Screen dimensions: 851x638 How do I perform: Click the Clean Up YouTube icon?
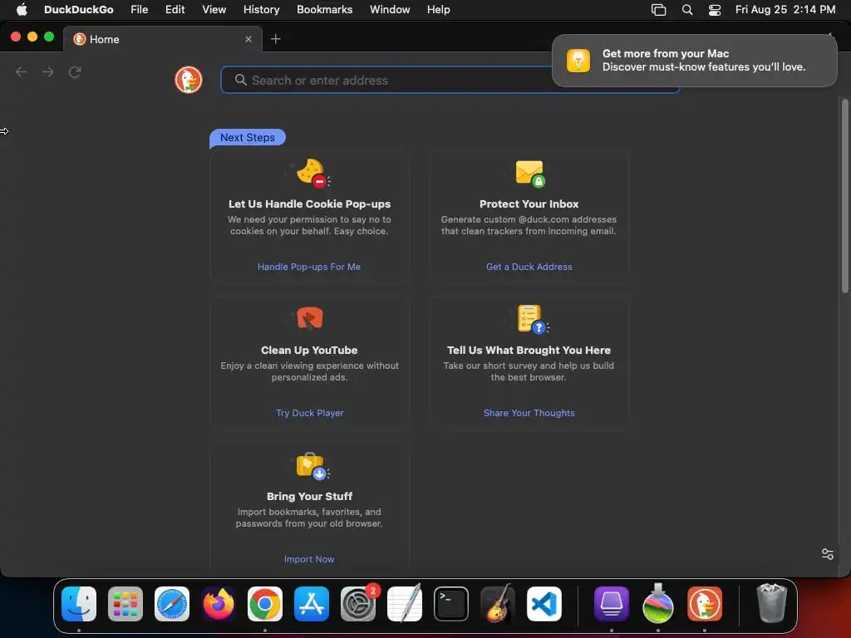point(310,318)
